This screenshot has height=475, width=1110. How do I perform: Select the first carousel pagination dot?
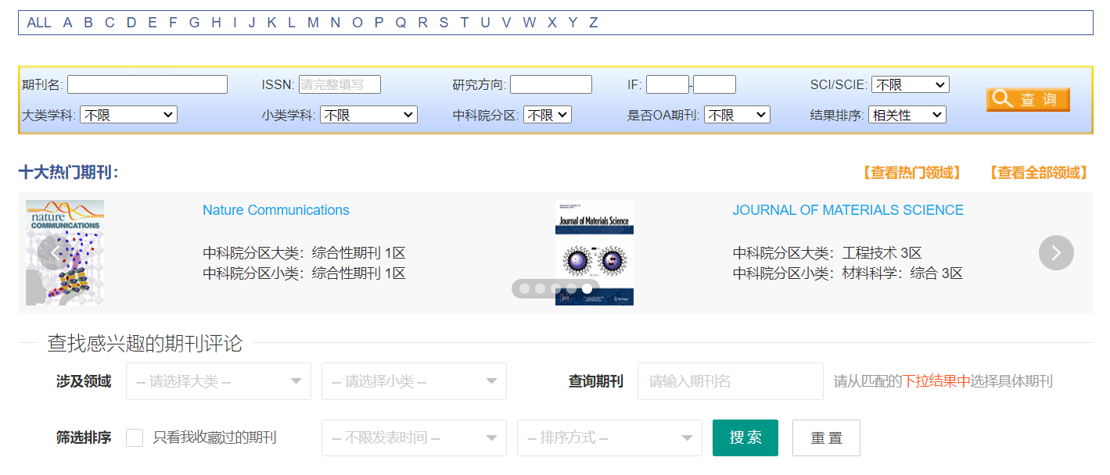point(524,289)
